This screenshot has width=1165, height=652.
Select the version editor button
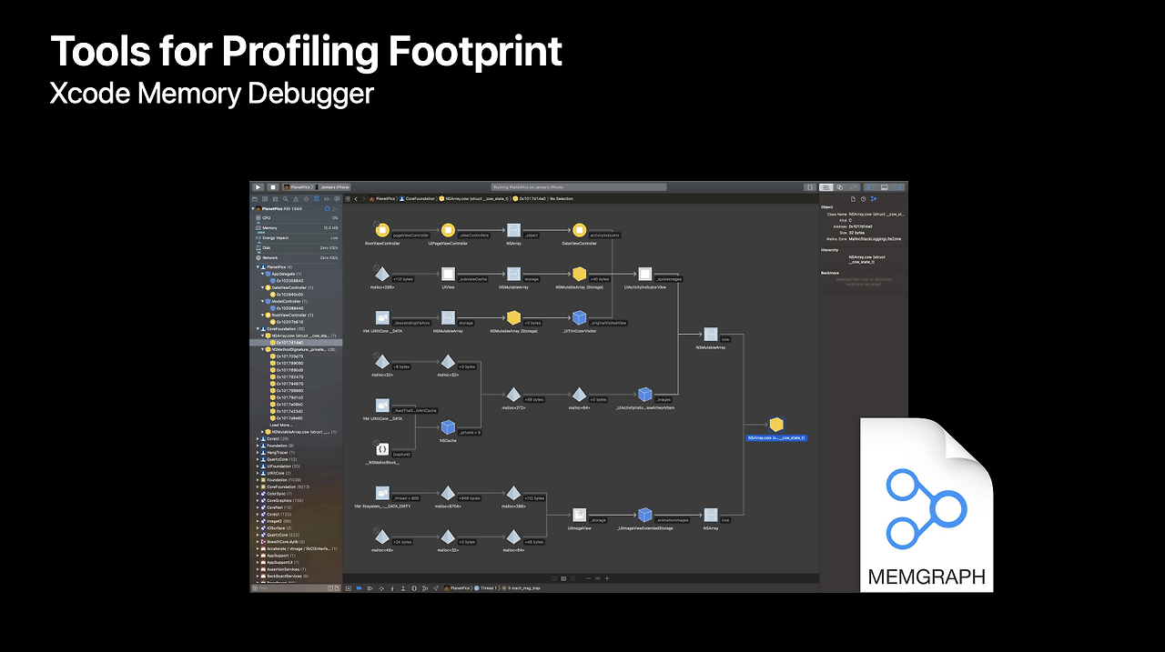pyautogui.click(x=853, y=187)
